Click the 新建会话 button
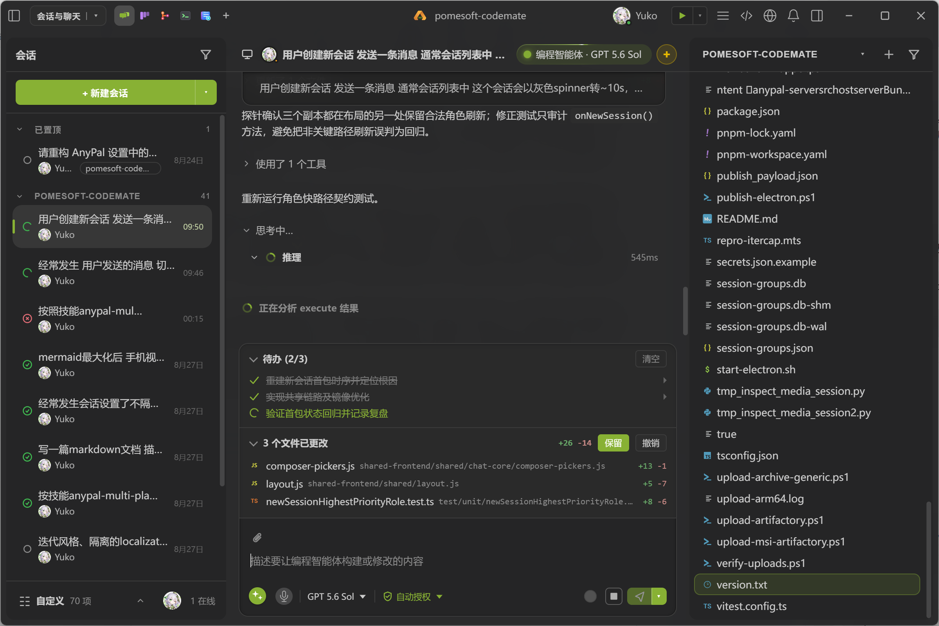This screenshot has width=939, height=626. [x=105, y=93]
